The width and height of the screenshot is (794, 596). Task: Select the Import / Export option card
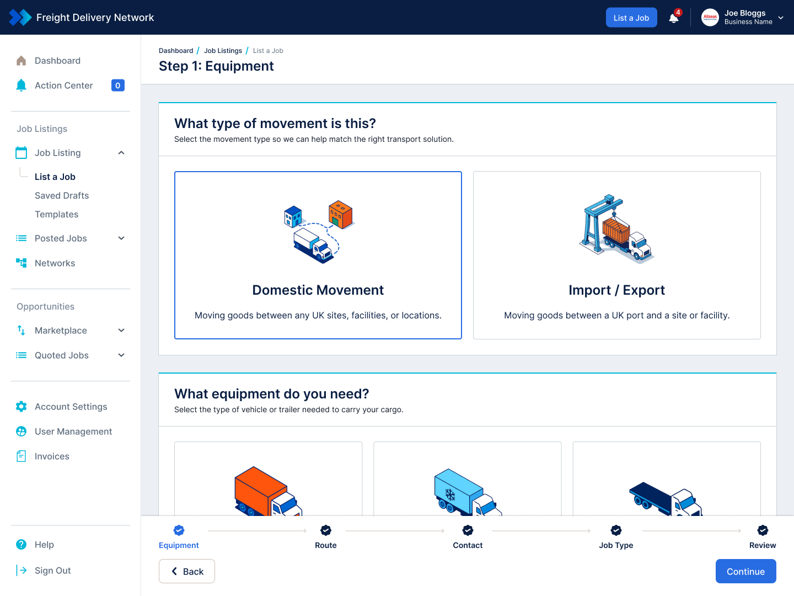[616, 255]
